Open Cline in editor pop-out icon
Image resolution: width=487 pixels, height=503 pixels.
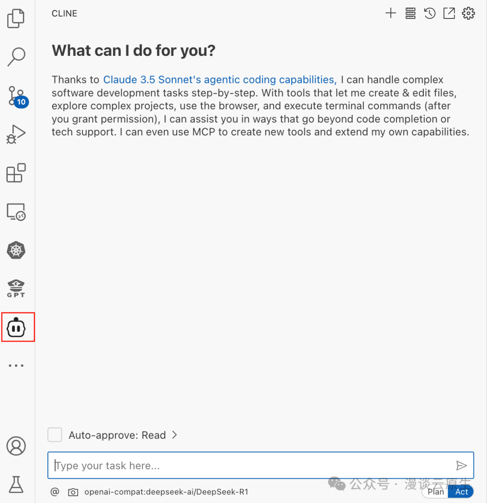coord(449,13)
